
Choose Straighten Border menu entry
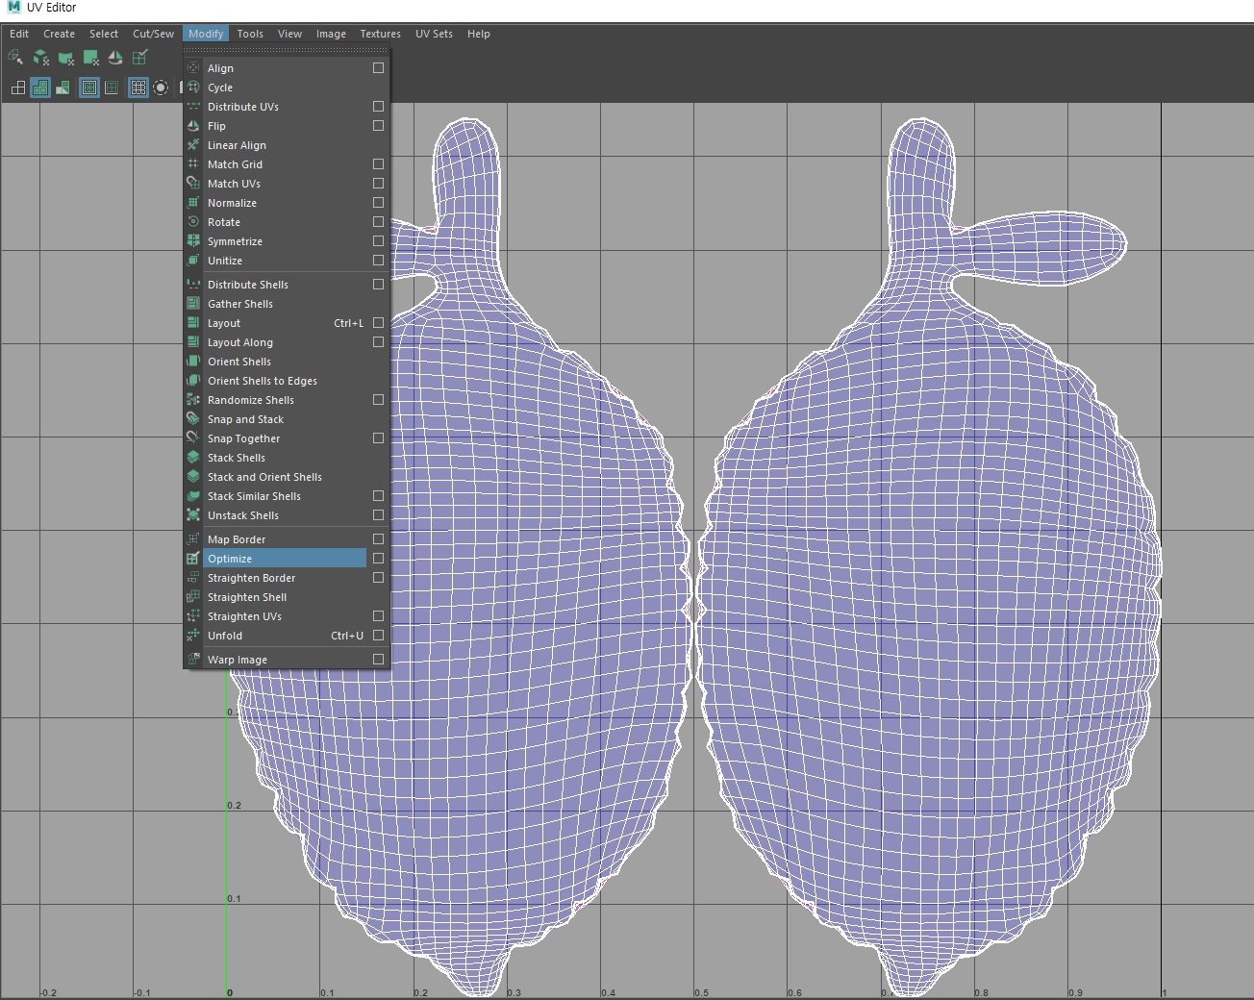[x=275, y=578]
